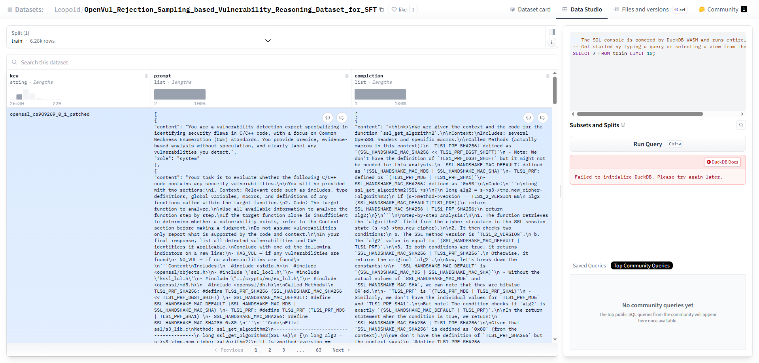Click search icon beside Subsets and Splits
The image size is (759, 363).
(741, 125)
